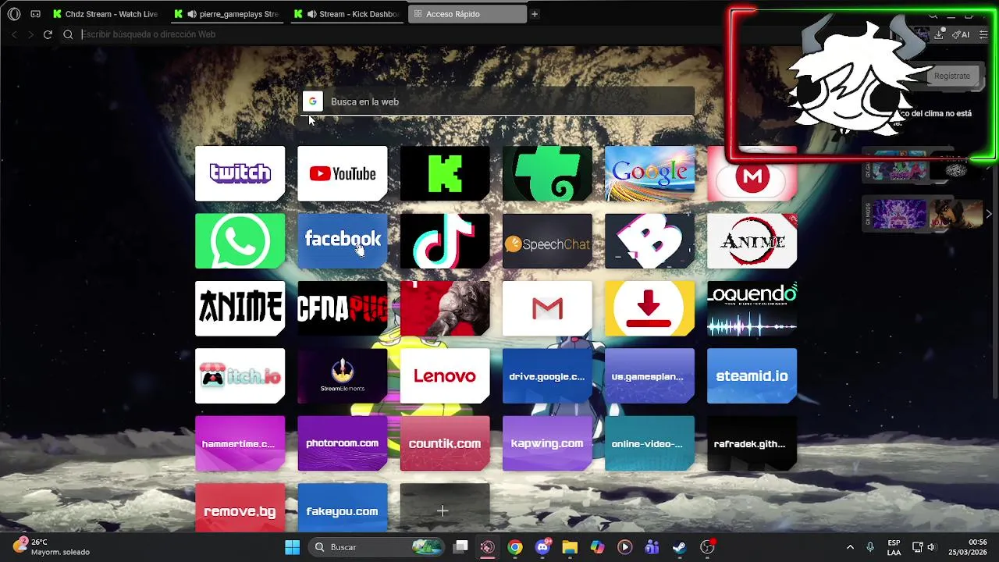Open the green Kick speed dial tile
This screenshot has width=999, height=562.
point(445,173)
